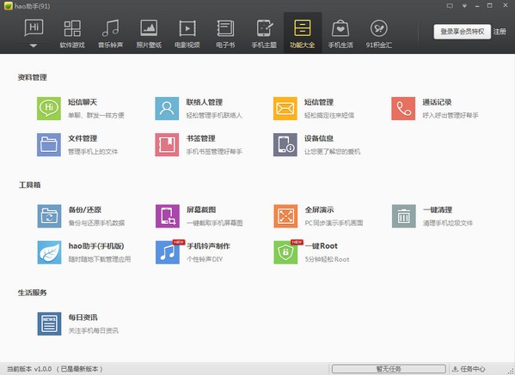Image resolution: width=515 pixels, height=375 pixels.
Task: Minimize the hao助手 window
Action: point(477,6)
